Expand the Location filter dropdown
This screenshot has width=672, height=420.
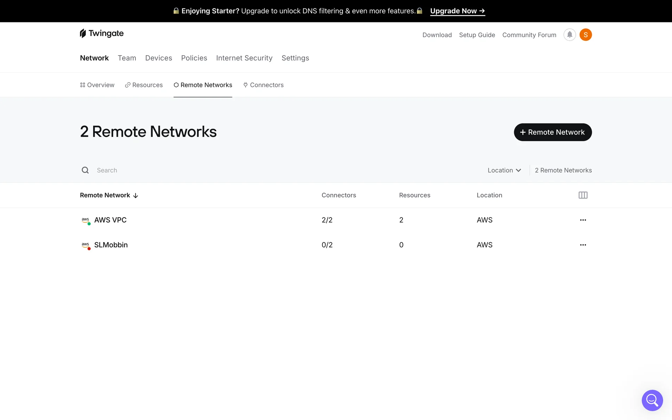504,170
